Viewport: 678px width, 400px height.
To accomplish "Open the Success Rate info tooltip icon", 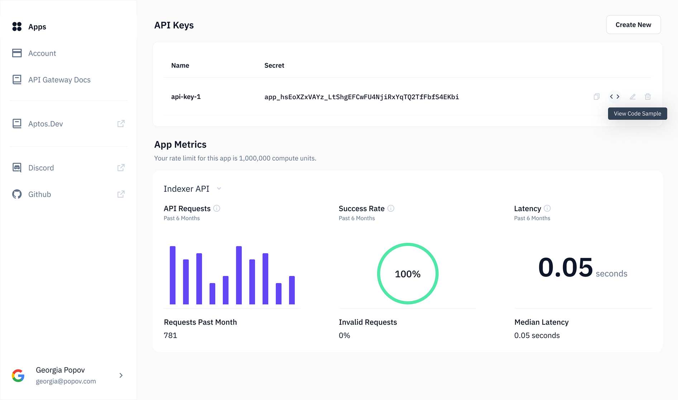I will pyautogui.click(x=391, y=208).
